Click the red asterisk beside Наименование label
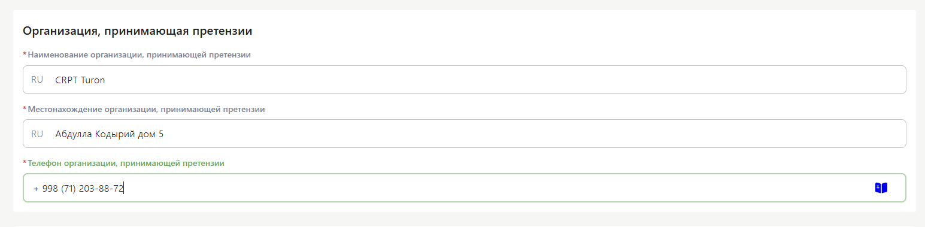Image resolution: width=925 pixels, height=227 pixels. tap(25, 55)
